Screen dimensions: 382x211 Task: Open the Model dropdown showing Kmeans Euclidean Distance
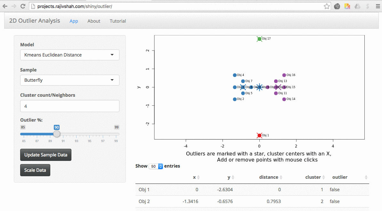pyautogui.click(x=70, y=55)
